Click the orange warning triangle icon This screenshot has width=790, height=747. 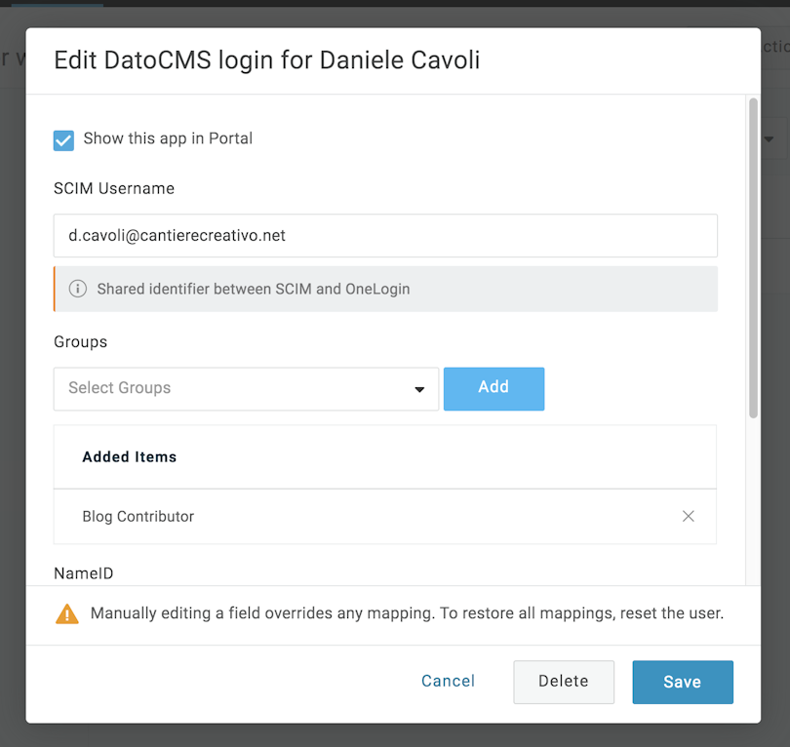click(x=67, y=614)
